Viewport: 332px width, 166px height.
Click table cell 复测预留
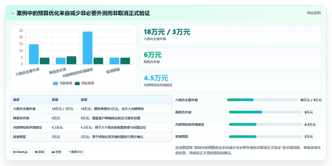coord(19,137)
